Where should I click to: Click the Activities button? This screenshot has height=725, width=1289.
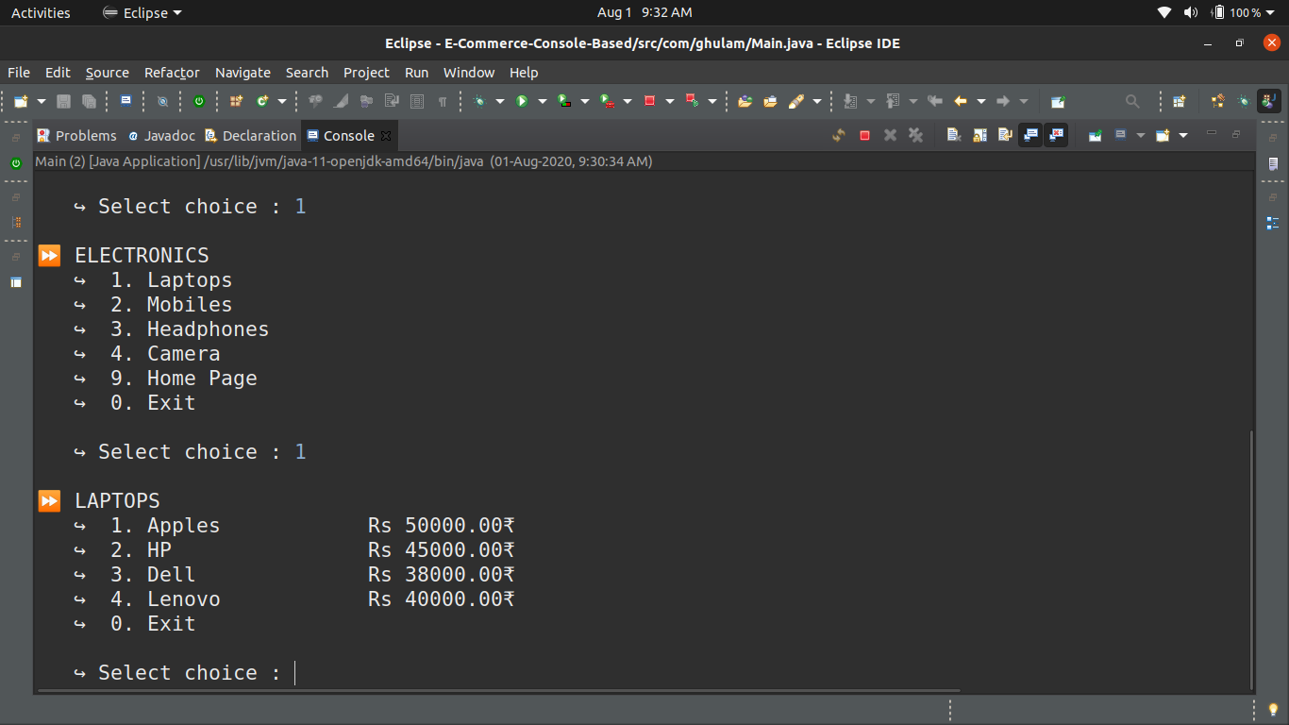[x=41, y=12]
